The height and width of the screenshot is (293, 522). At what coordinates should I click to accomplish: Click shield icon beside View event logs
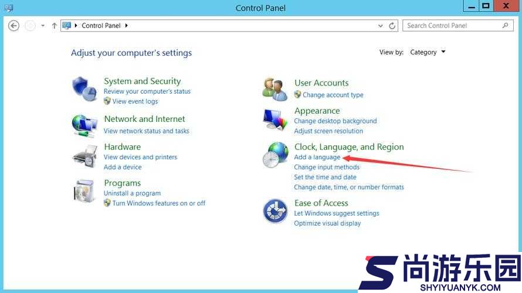click(107, 101)
